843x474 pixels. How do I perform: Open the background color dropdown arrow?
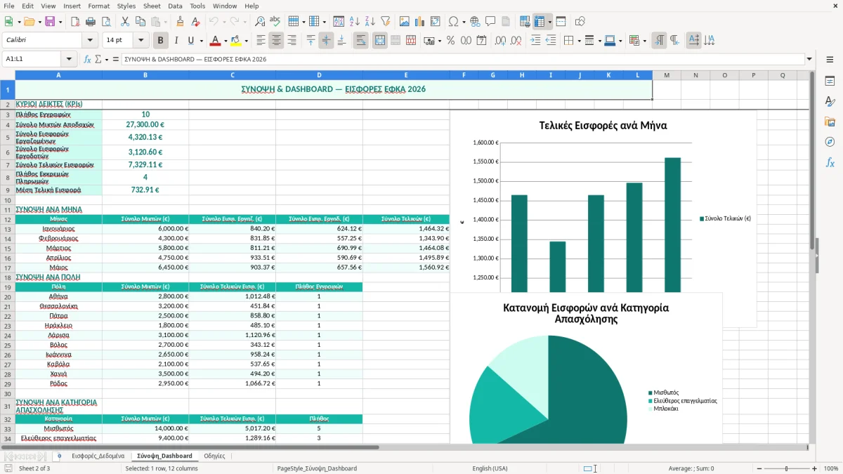[x=246, y=41]
